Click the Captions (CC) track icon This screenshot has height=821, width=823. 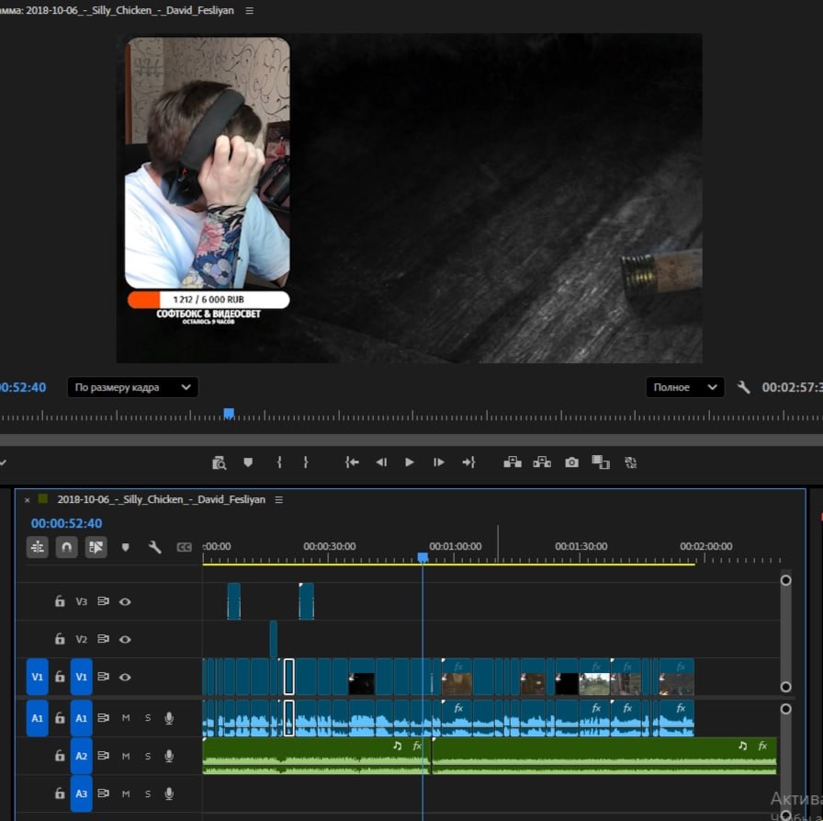(185, 547)
